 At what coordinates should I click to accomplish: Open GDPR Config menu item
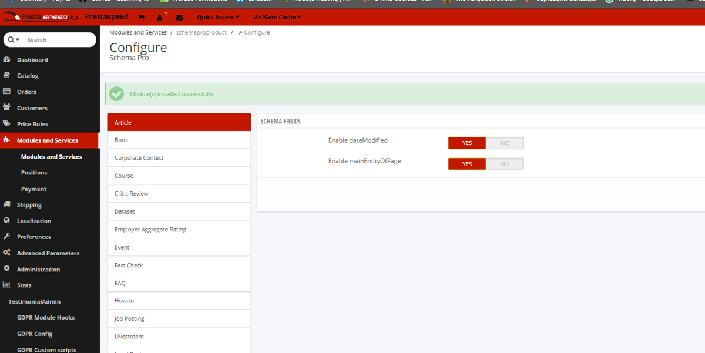tap(35, 334)
